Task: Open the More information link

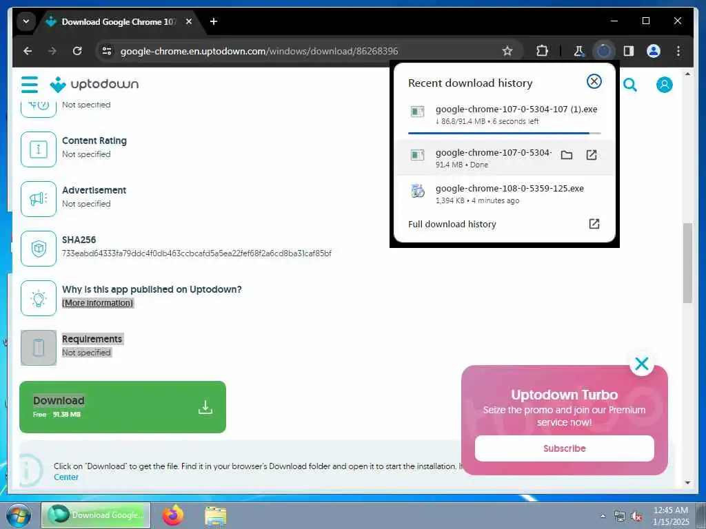Action: coord(98,303)
